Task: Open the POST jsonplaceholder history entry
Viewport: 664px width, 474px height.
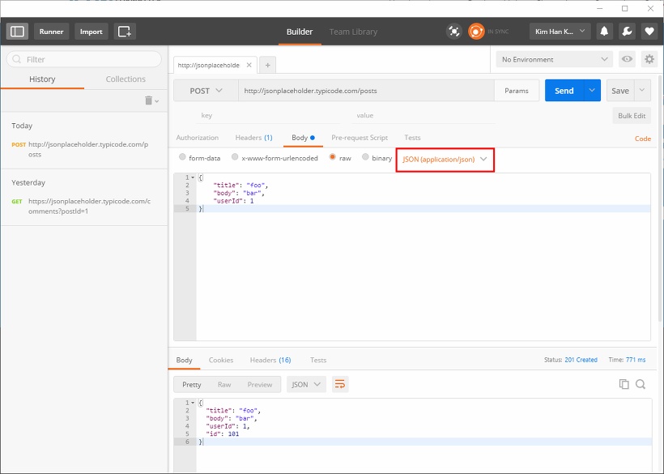Action: (84, 149)
